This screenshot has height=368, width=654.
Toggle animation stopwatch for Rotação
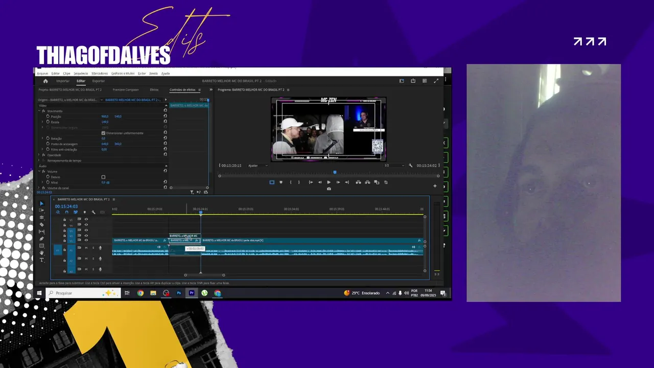tap(48, 138)
